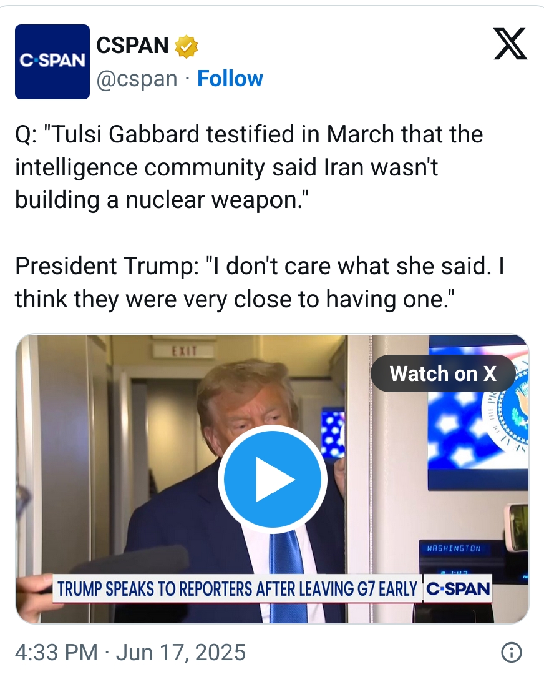Screen dimensions: 544x682
Task: Click the video headline caption banner
Action: [x=237, y=588]
